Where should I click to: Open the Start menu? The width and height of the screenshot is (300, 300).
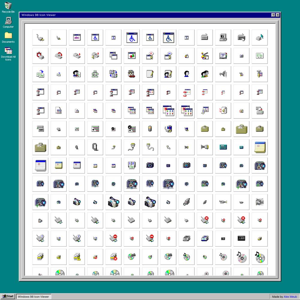pos(8,296)
